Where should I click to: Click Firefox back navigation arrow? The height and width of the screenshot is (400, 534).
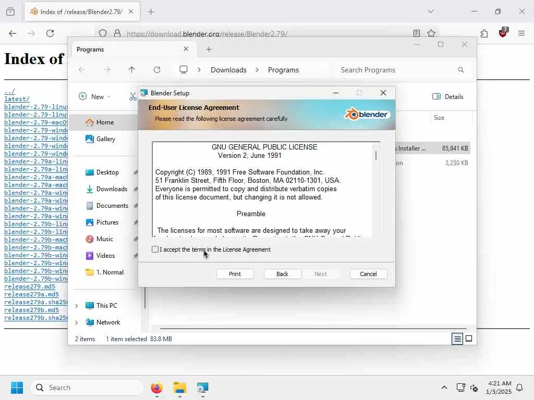tap(13, 33)
